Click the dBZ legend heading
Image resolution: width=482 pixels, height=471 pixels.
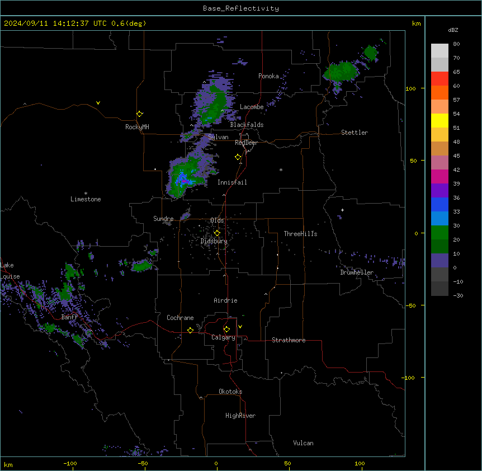click(x=453, y=30)
